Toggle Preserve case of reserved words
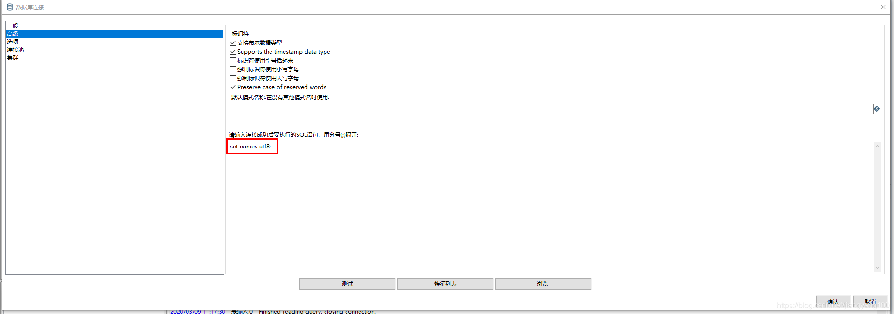This screenshot has width=894, height=314. (233, 87)
